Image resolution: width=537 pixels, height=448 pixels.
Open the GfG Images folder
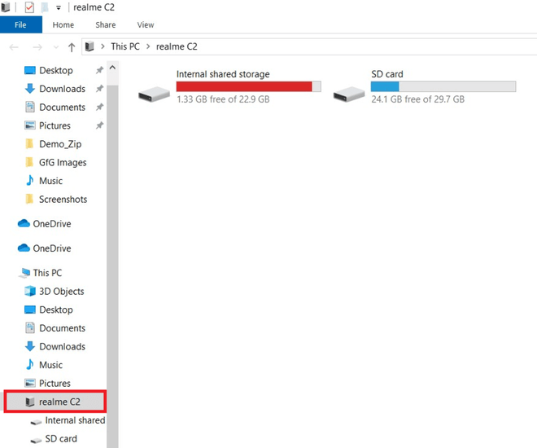point(63,162)
